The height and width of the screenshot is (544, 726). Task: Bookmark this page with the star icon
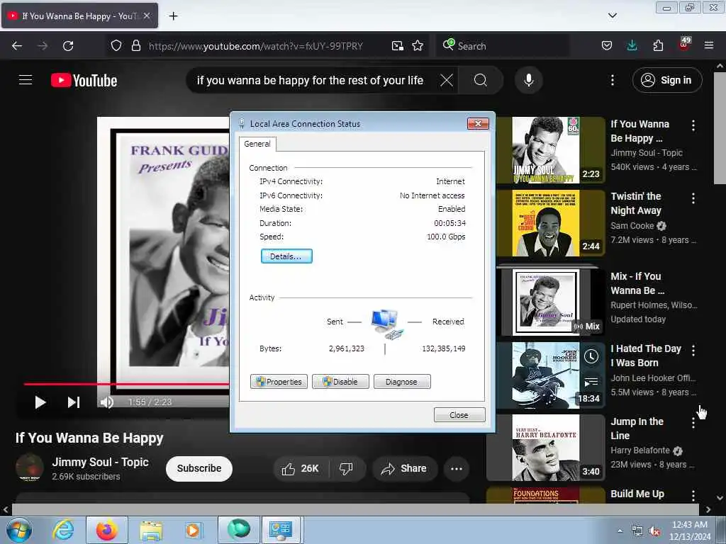[x=418, y=46]
